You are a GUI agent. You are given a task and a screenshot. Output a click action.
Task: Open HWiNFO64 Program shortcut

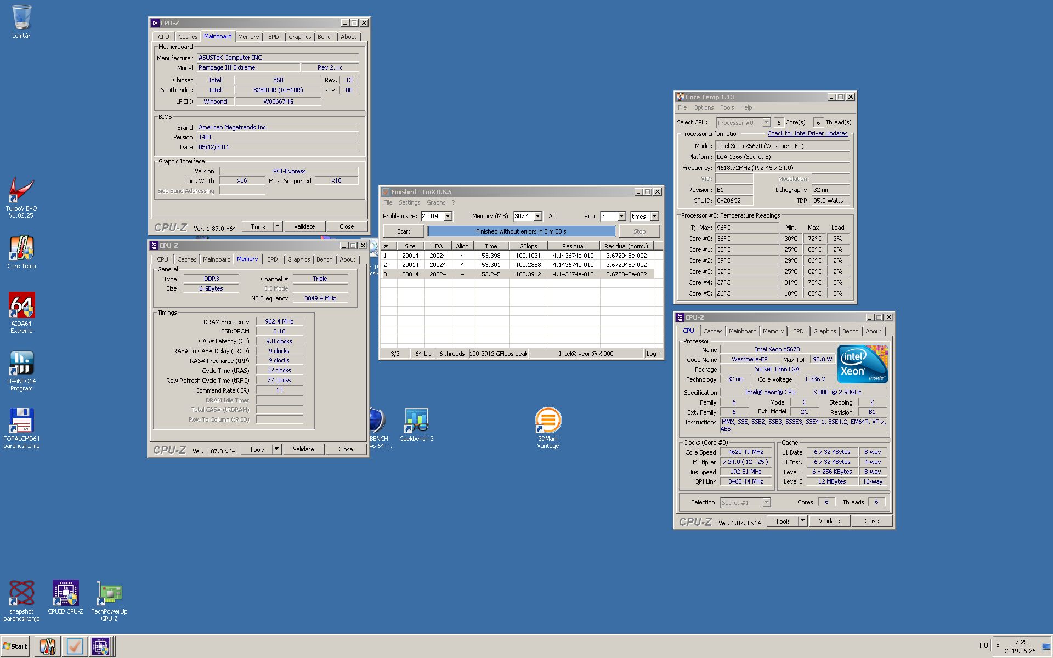coord(21,371)
